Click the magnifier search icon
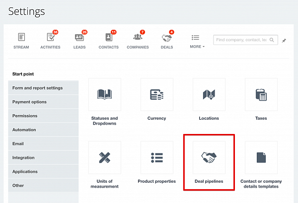This screenshot has height=203, width=298. [x=273, y=40]
